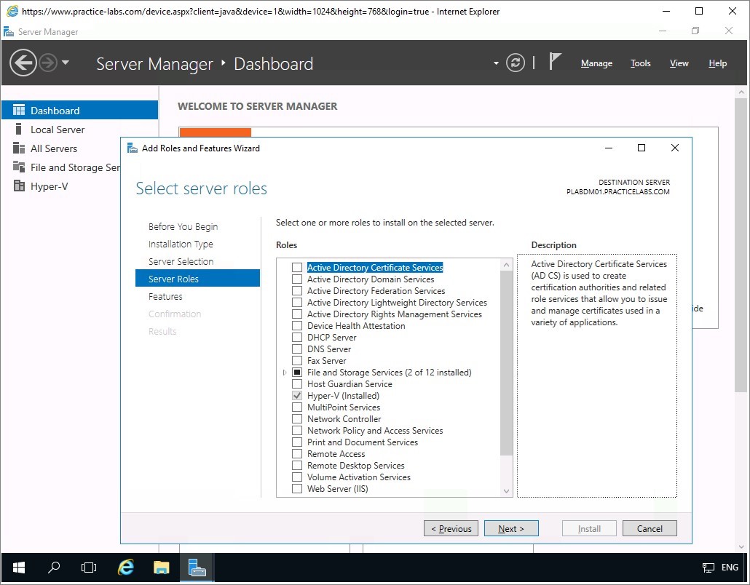This screenshot has width=750, height=585.
Task: Check Active Directory Domain Services
Action: (x=297, y=279)
